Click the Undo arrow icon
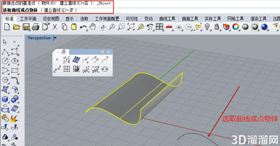280x146 pixels. point(83,27)
